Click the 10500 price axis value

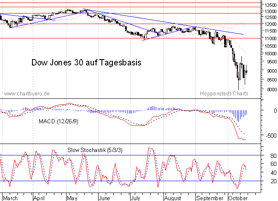(x=270, y=46)
